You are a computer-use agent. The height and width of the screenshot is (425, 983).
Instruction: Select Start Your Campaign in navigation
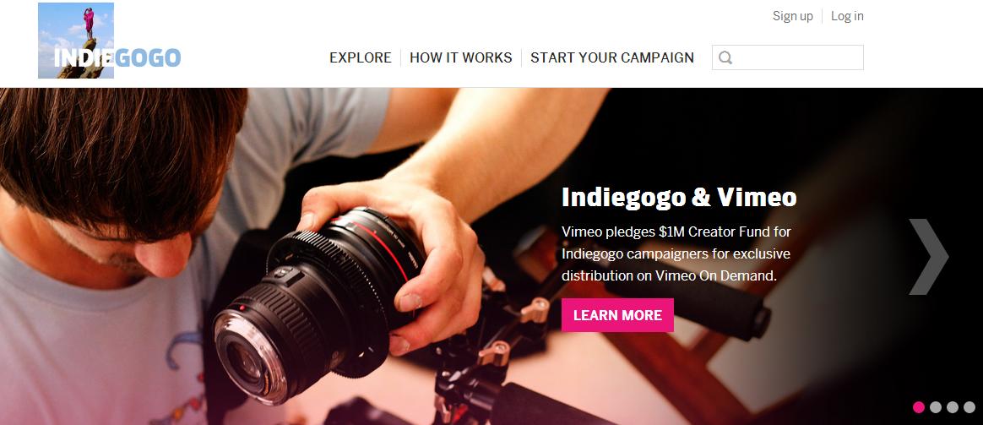point(612,57)
